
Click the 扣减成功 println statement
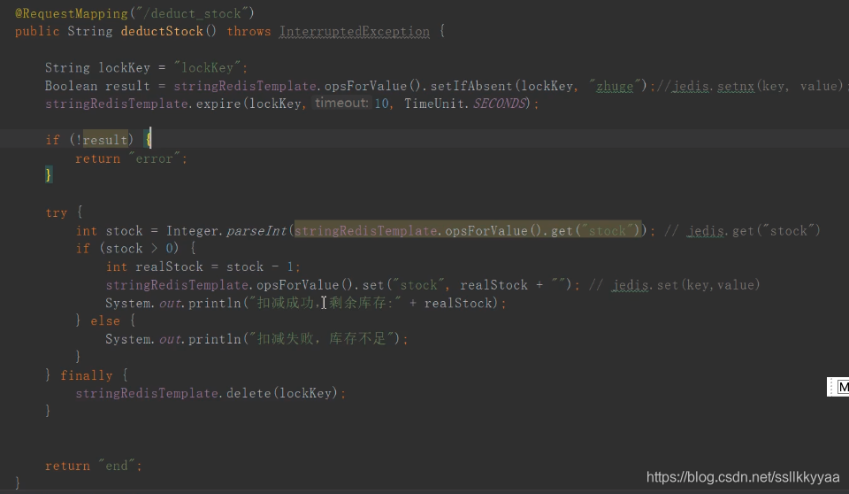[x=306, y=303]
